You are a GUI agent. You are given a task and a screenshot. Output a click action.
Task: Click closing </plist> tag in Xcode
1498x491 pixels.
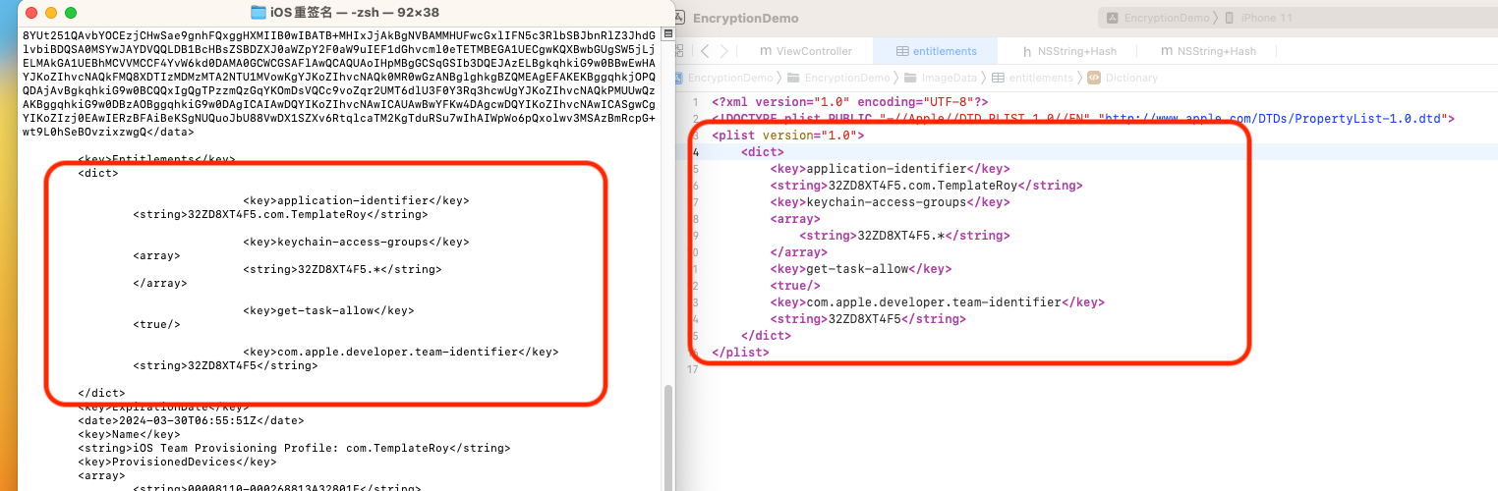click(x=740, y=353)
